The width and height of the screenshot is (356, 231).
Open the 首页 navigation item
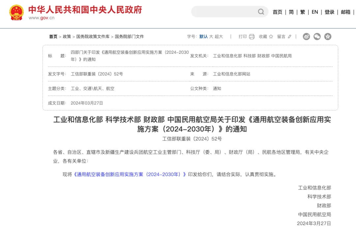click(x=277, y=12)
